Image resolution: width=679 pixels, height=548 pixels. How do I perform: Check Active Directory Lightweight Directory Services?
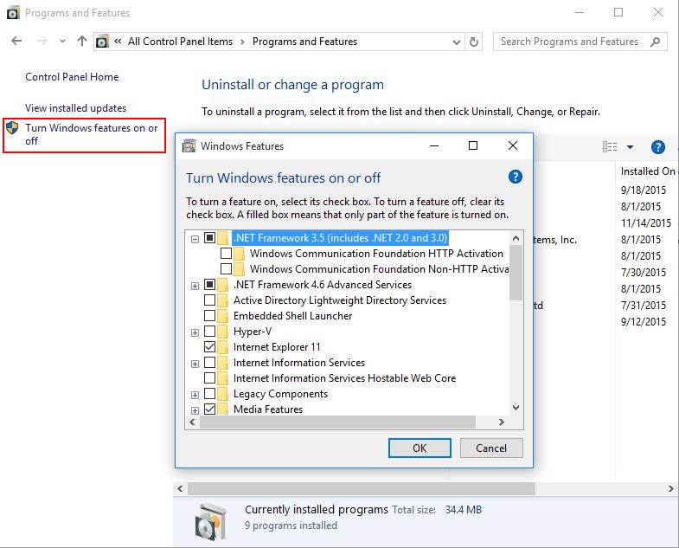(x=209, y=300)
